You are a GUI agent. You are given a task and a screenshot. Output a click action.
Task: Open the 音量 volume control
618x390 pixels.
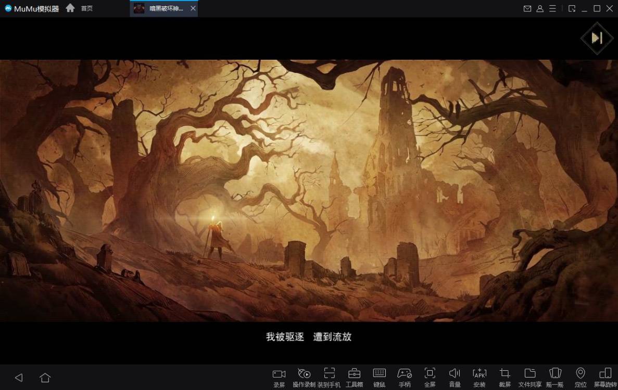455,378
